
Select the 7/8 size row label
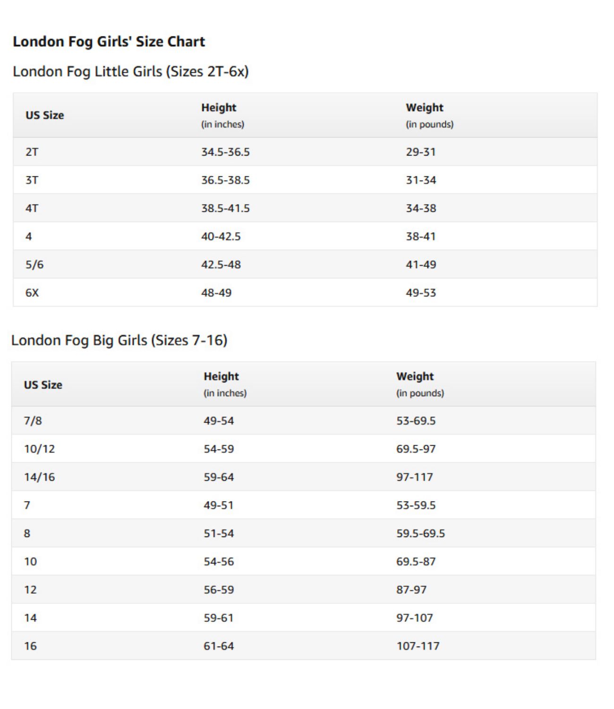click(33, 421)
